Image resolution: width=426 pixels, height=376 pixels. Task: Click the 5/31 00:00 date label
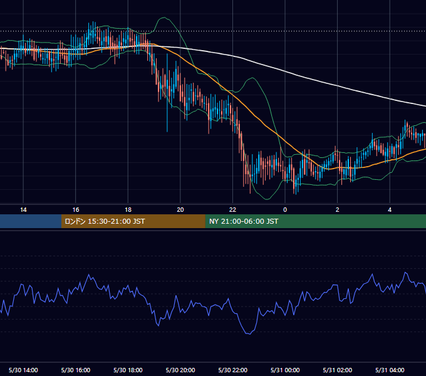tap(285, 370)
